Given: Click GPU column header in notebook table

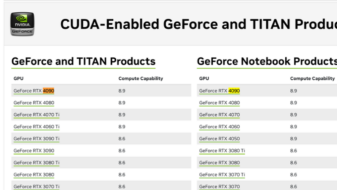Looking at the screenshot, I should click(x=204, y=79).
